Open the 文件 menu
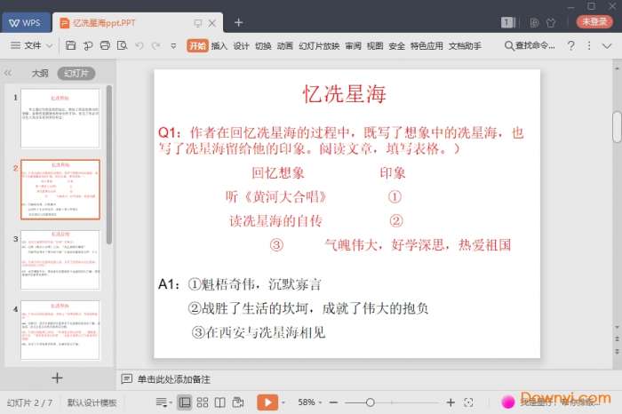Screen dimensions: 622x414 pyautogui.click(x=32, y=45)
